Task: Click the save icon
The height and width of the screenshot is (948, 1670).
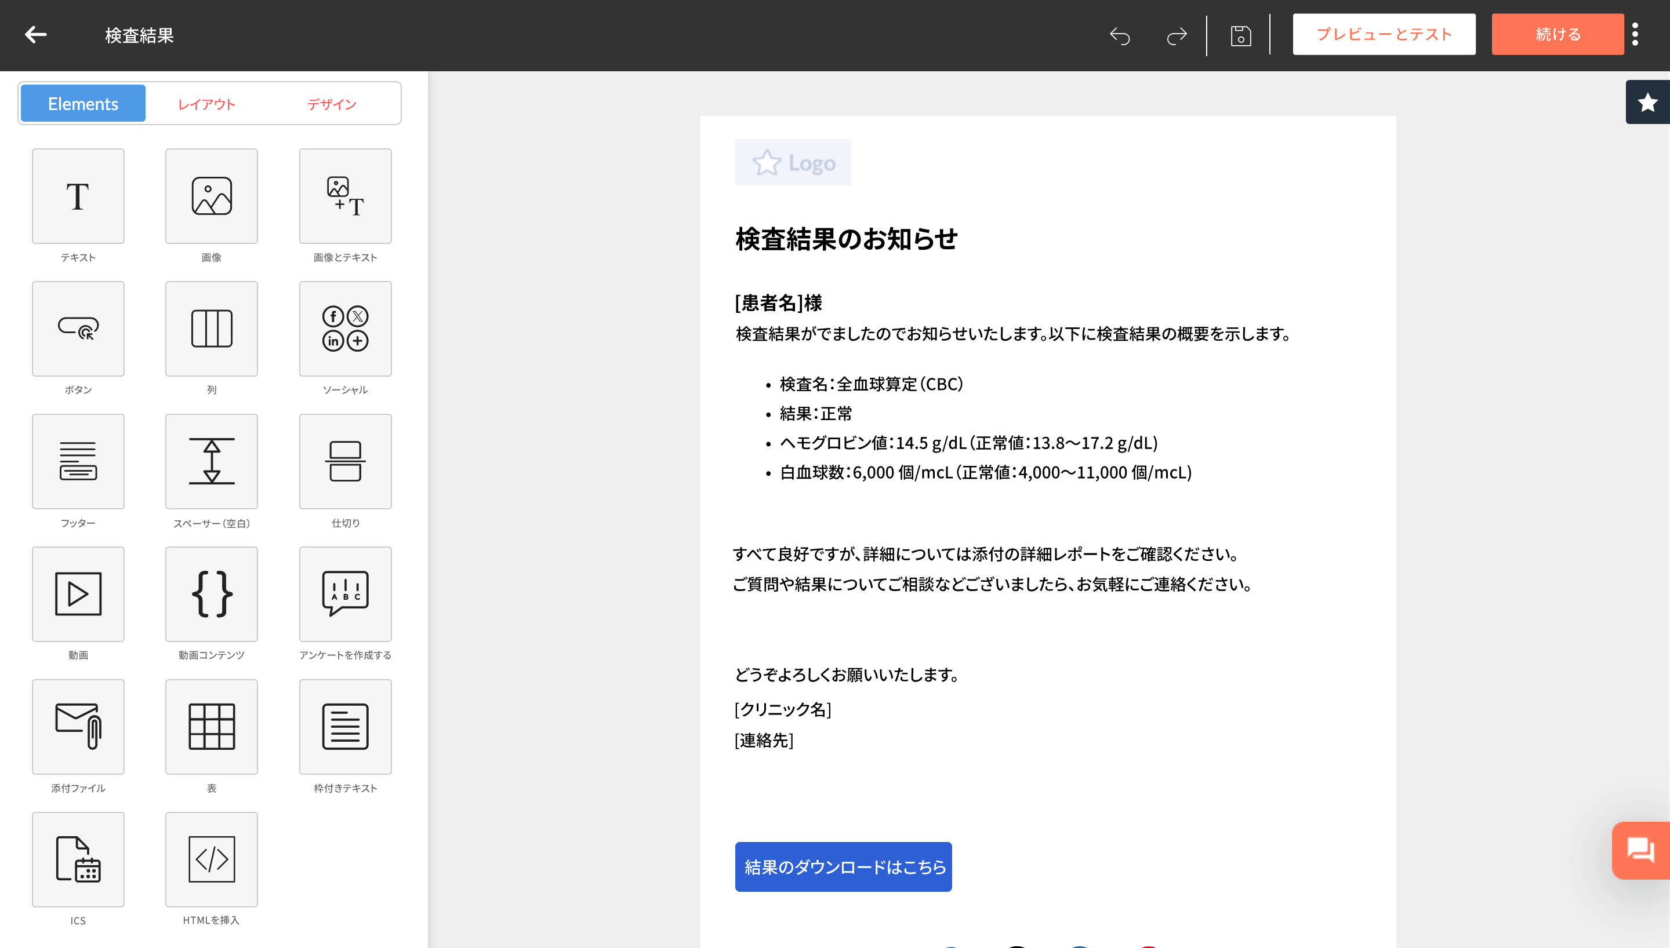Action: click(x=1240, y=36)
